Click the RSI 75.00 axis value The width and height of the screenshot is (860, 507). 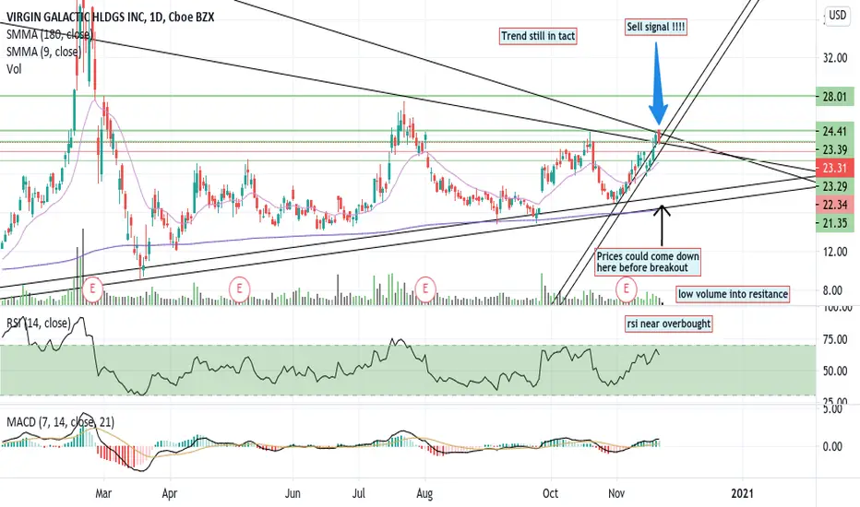tap(835, 340)
